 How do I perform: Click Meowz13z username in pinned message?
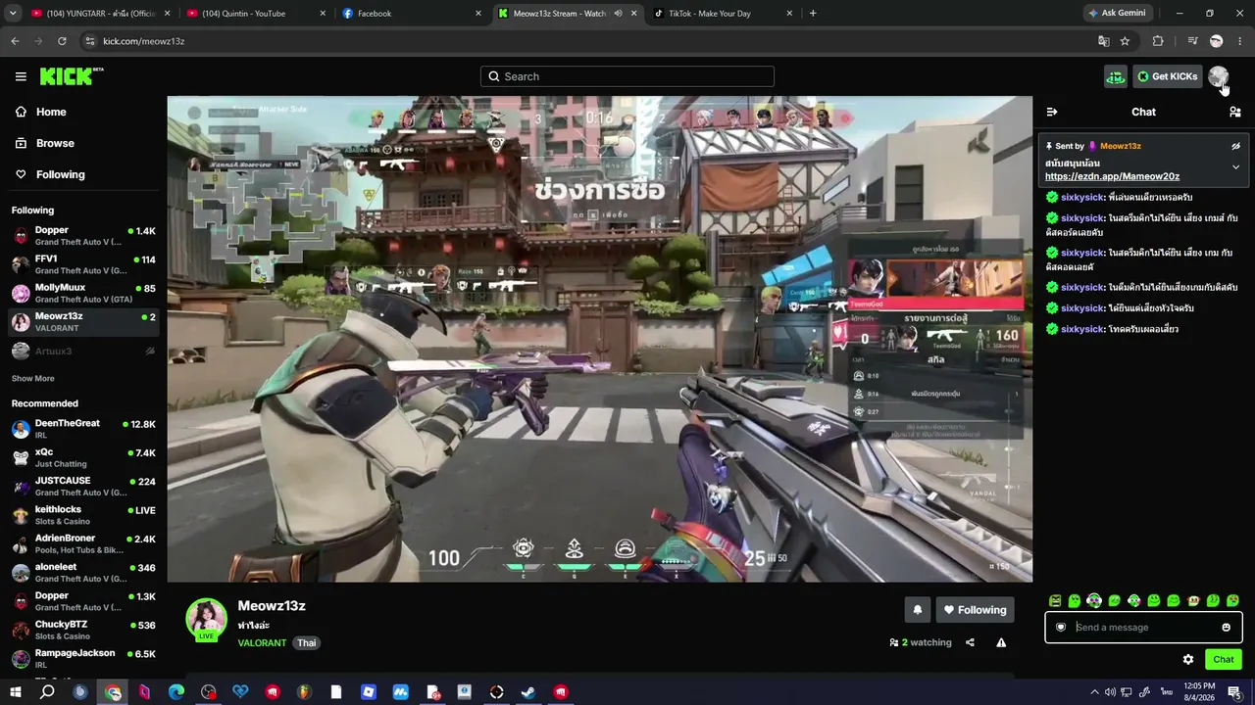tap(1121, 146)
